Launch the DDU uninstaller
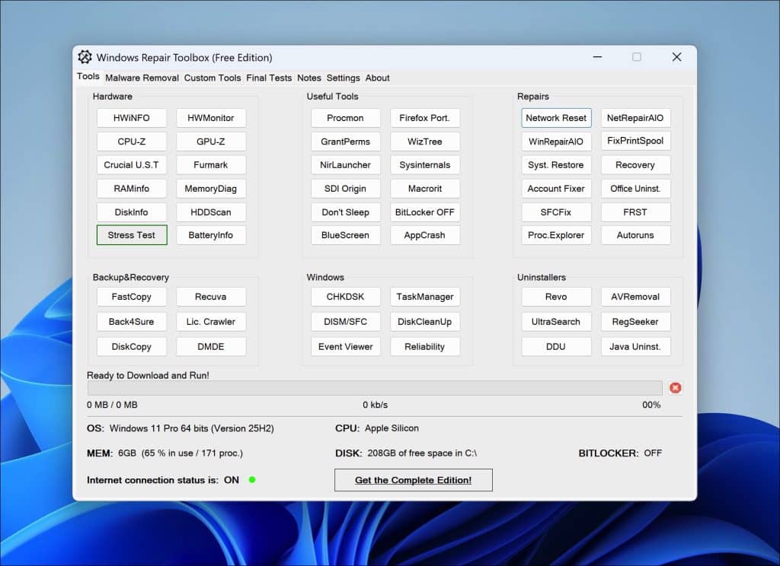Screen dimensions: 780x566 tap(556, 346)
